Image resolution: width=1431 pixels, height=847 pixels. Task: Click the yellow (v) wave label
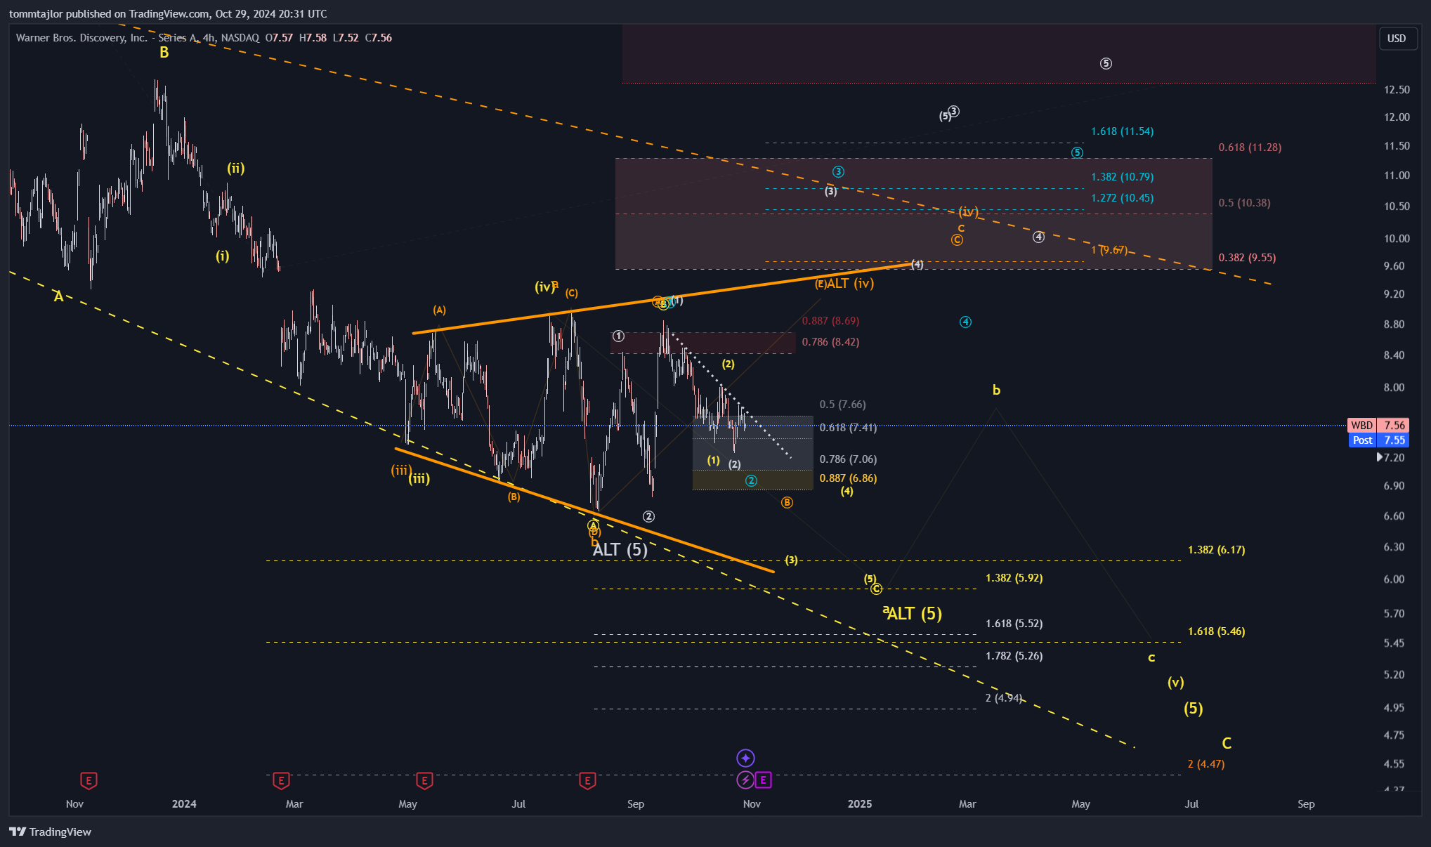[x=1175, y=682]
